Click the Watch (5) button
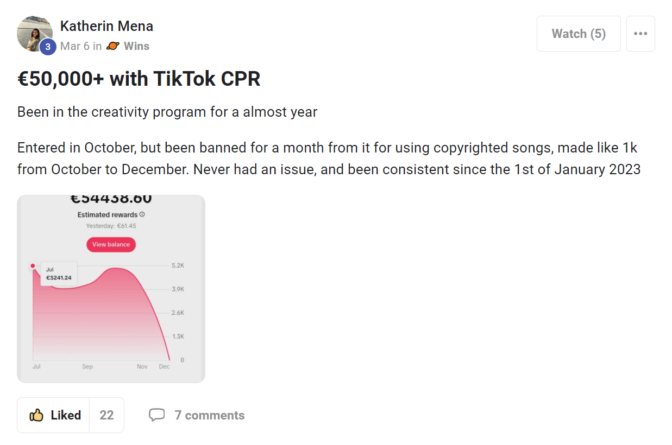 (579, 34)
